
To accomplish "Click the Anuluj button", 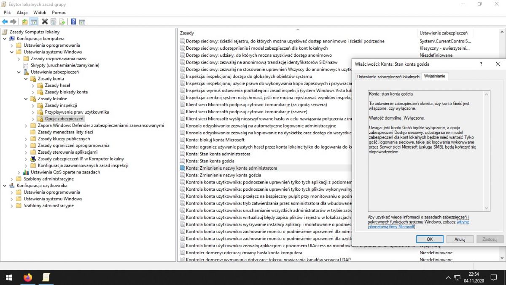I will coord(460,239).
